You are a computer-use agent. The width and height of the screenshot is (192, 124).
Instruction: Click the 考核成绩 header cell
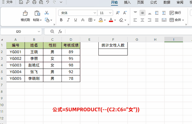(x=71, y=45)
